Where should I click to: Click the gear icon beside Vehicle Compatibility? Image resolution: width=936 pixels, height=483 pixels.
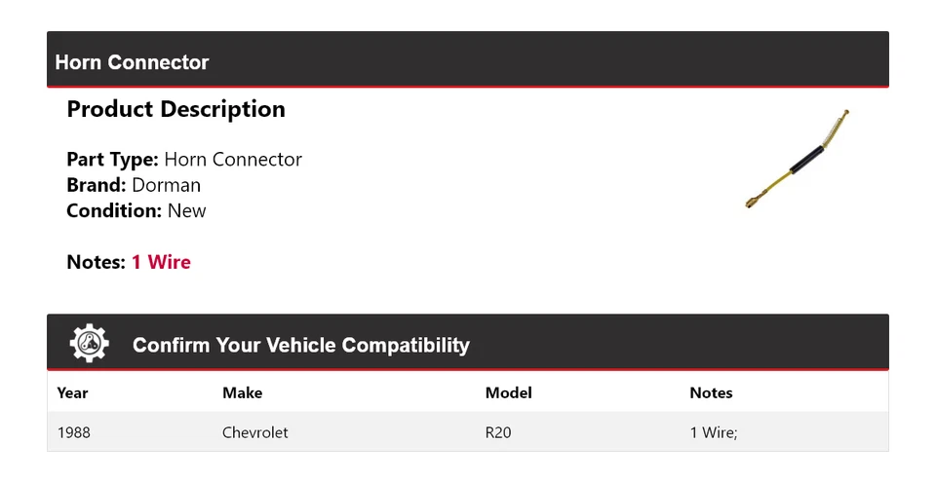point(90,344)
